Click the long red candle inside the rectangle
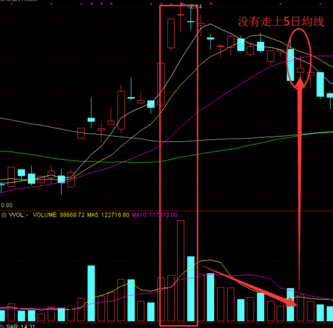 pos(161,84)
